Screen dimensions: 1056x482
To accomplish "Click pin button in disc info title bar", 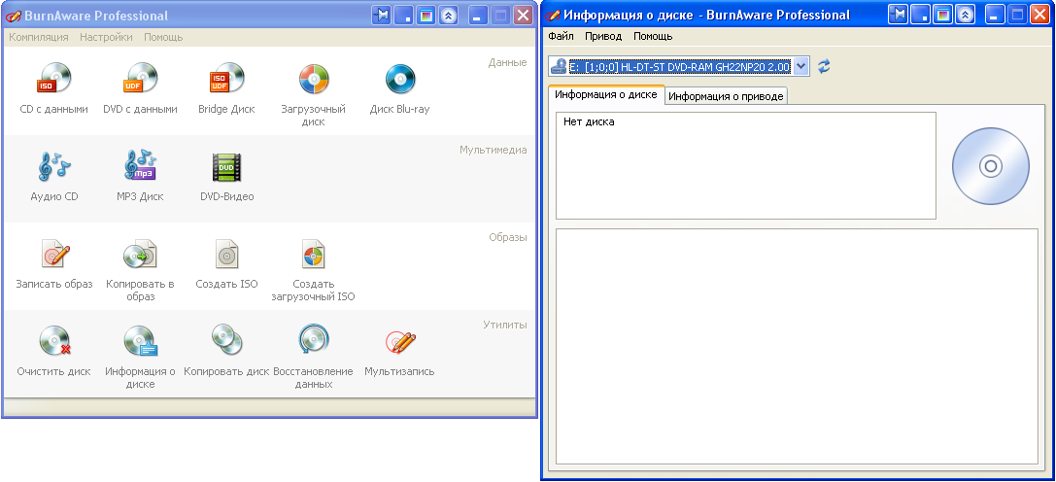I will pyautogui.click(x=897, y=15).
